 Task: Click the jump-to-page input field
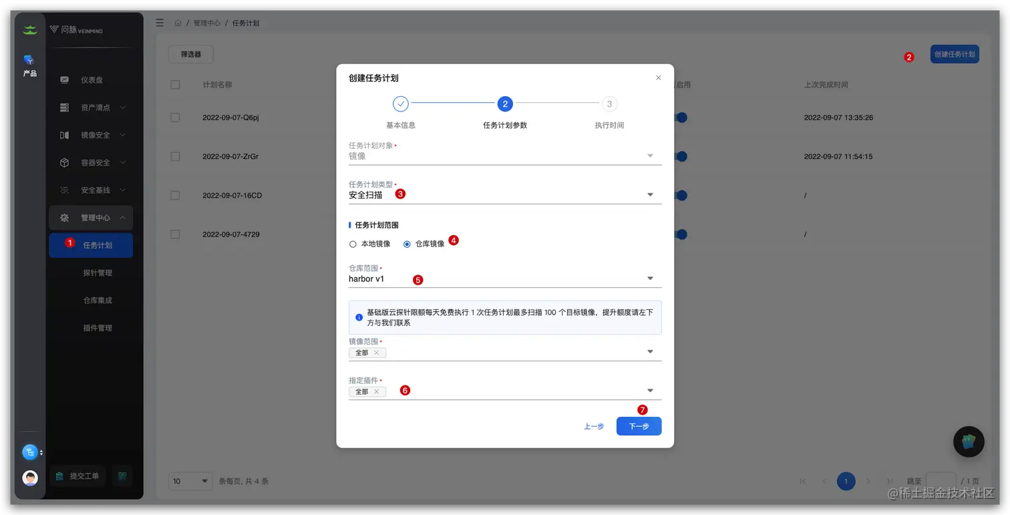pyautogui.click(x=941, y=481)
